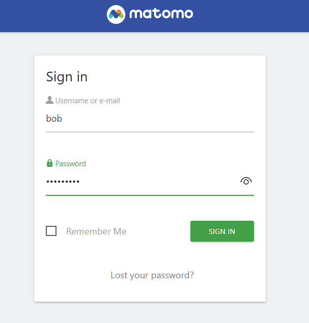Click the green padlock icon
This screenshot has width=309, height=323.
tap(49, 163)
